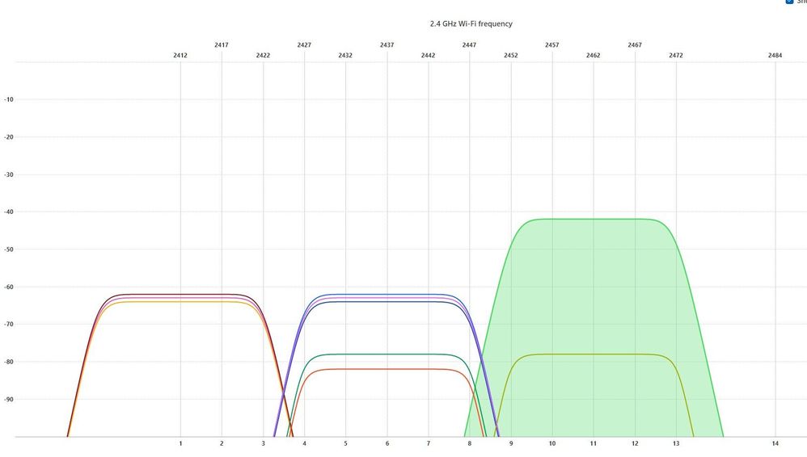Click channel 13 on the bottom axis

[x=676, y=444]
